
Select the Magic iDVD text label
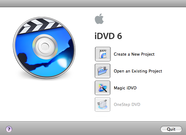[x=125, y=88]
